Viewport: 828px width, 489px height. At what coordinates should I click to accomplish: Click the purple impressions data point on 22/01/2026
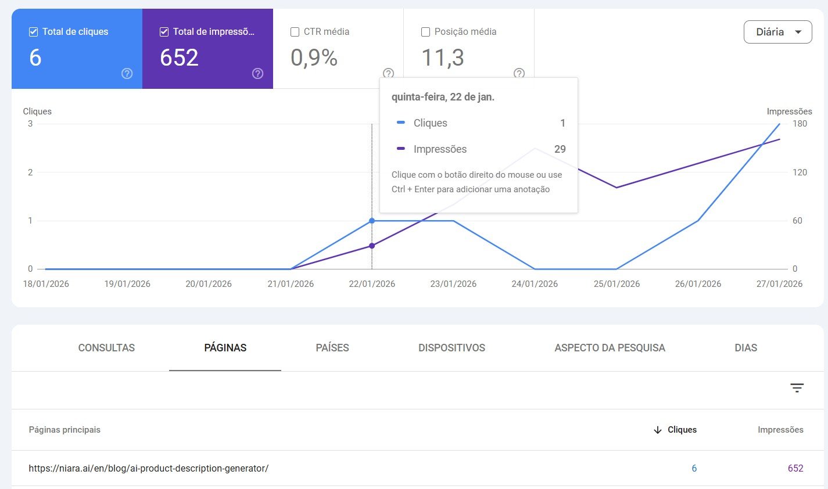coord(372,246)
